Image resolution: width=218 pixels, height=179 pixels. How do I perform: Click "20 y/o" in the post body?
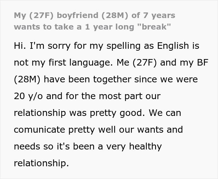tap(28, 96)
